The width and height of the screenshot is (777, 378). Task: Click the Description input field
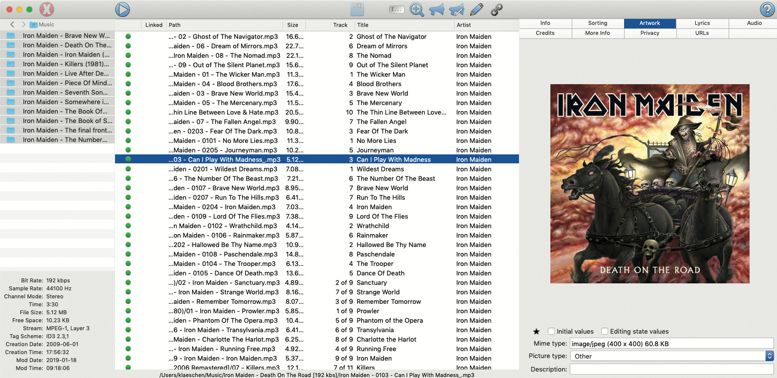tap(672, 370)
